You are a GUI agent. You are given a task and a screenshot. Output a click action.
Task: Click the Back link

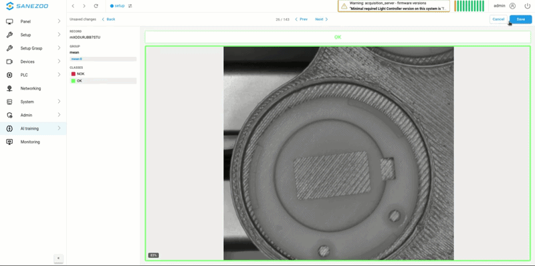click(108, 19)
